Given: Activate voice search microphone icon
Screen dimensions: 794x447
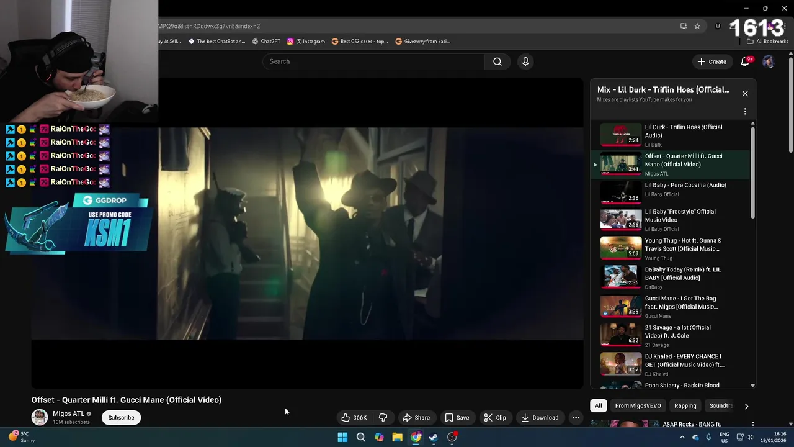Looking at the screenshot, I should (525, 61).
